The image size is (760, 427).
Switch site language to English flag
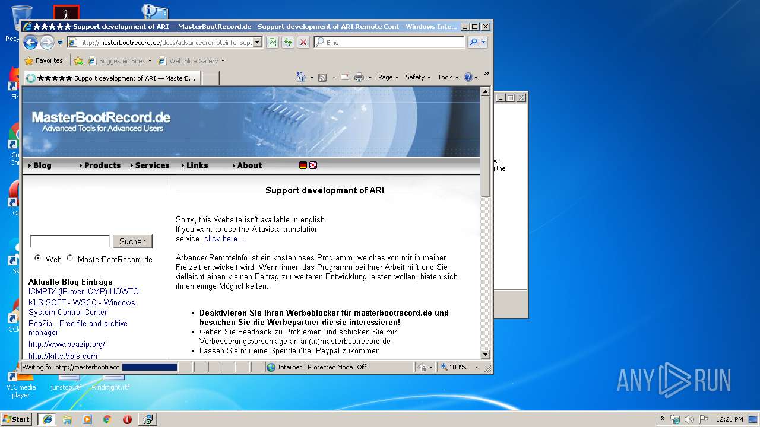(x=313, y=165)
